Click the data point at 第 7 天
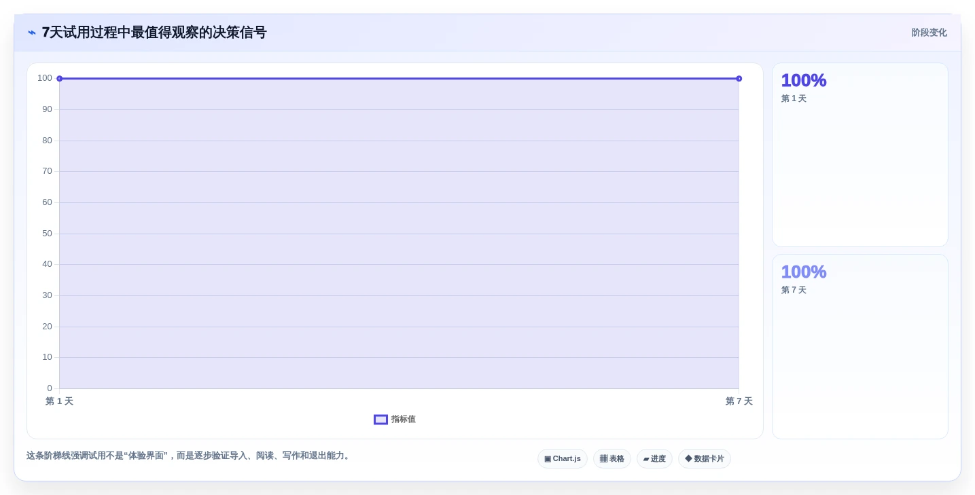 pos(739,79)
